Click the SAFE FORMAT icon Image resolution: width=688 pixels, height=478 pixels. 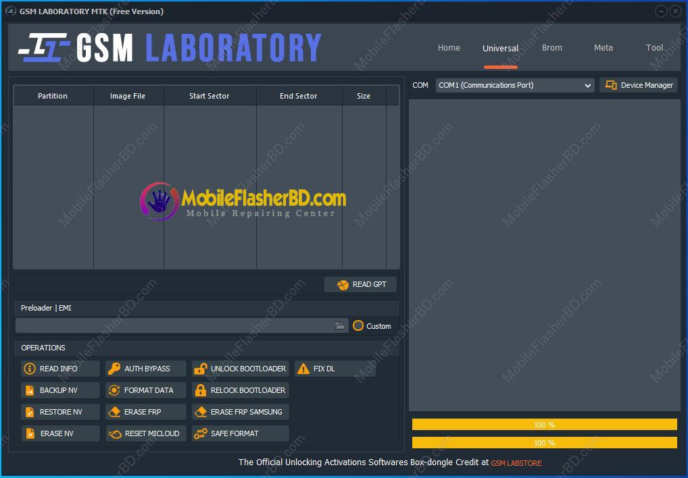point(201,433)
